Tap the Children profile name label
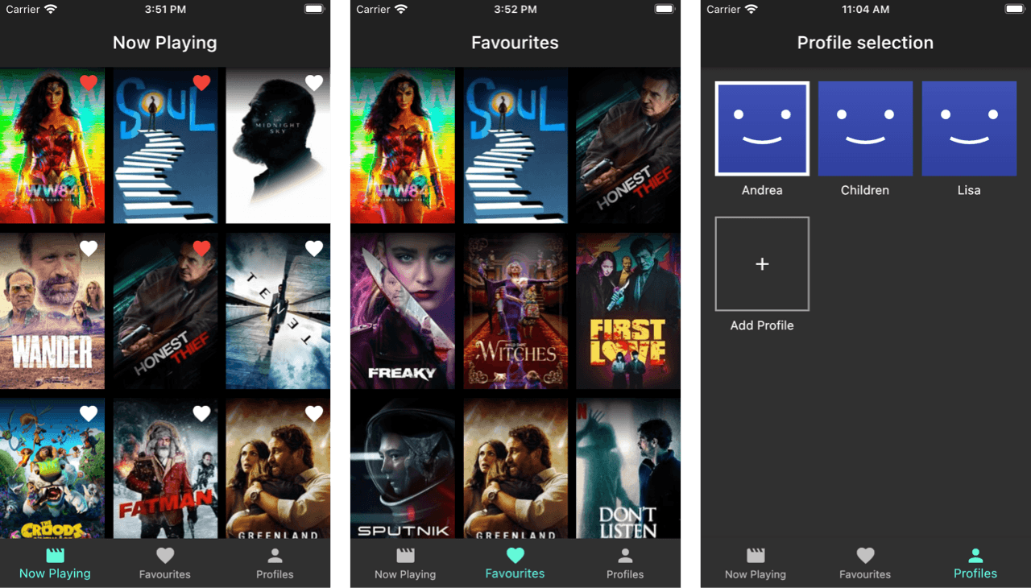Screen dimensions: 1031x588 tap(865, 190)
